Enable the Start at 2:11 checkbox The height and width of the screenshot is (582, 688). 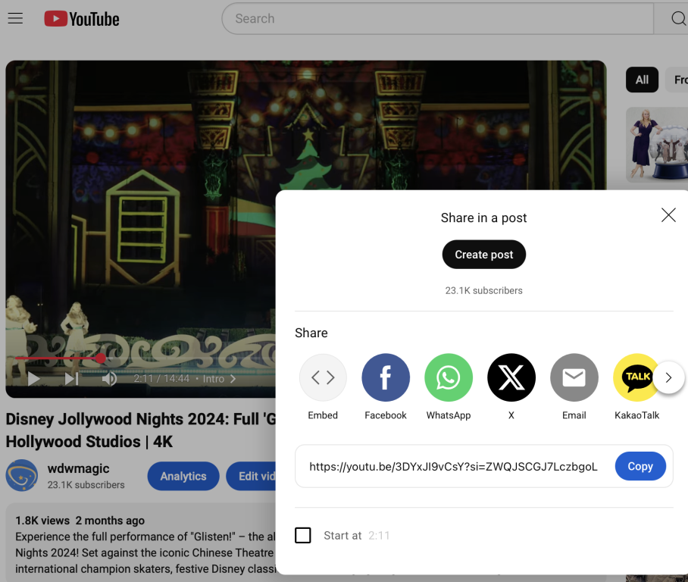click(x=303, y=536)
